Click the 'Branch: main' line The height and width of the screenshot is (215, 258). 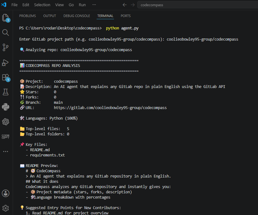(41, 103)
